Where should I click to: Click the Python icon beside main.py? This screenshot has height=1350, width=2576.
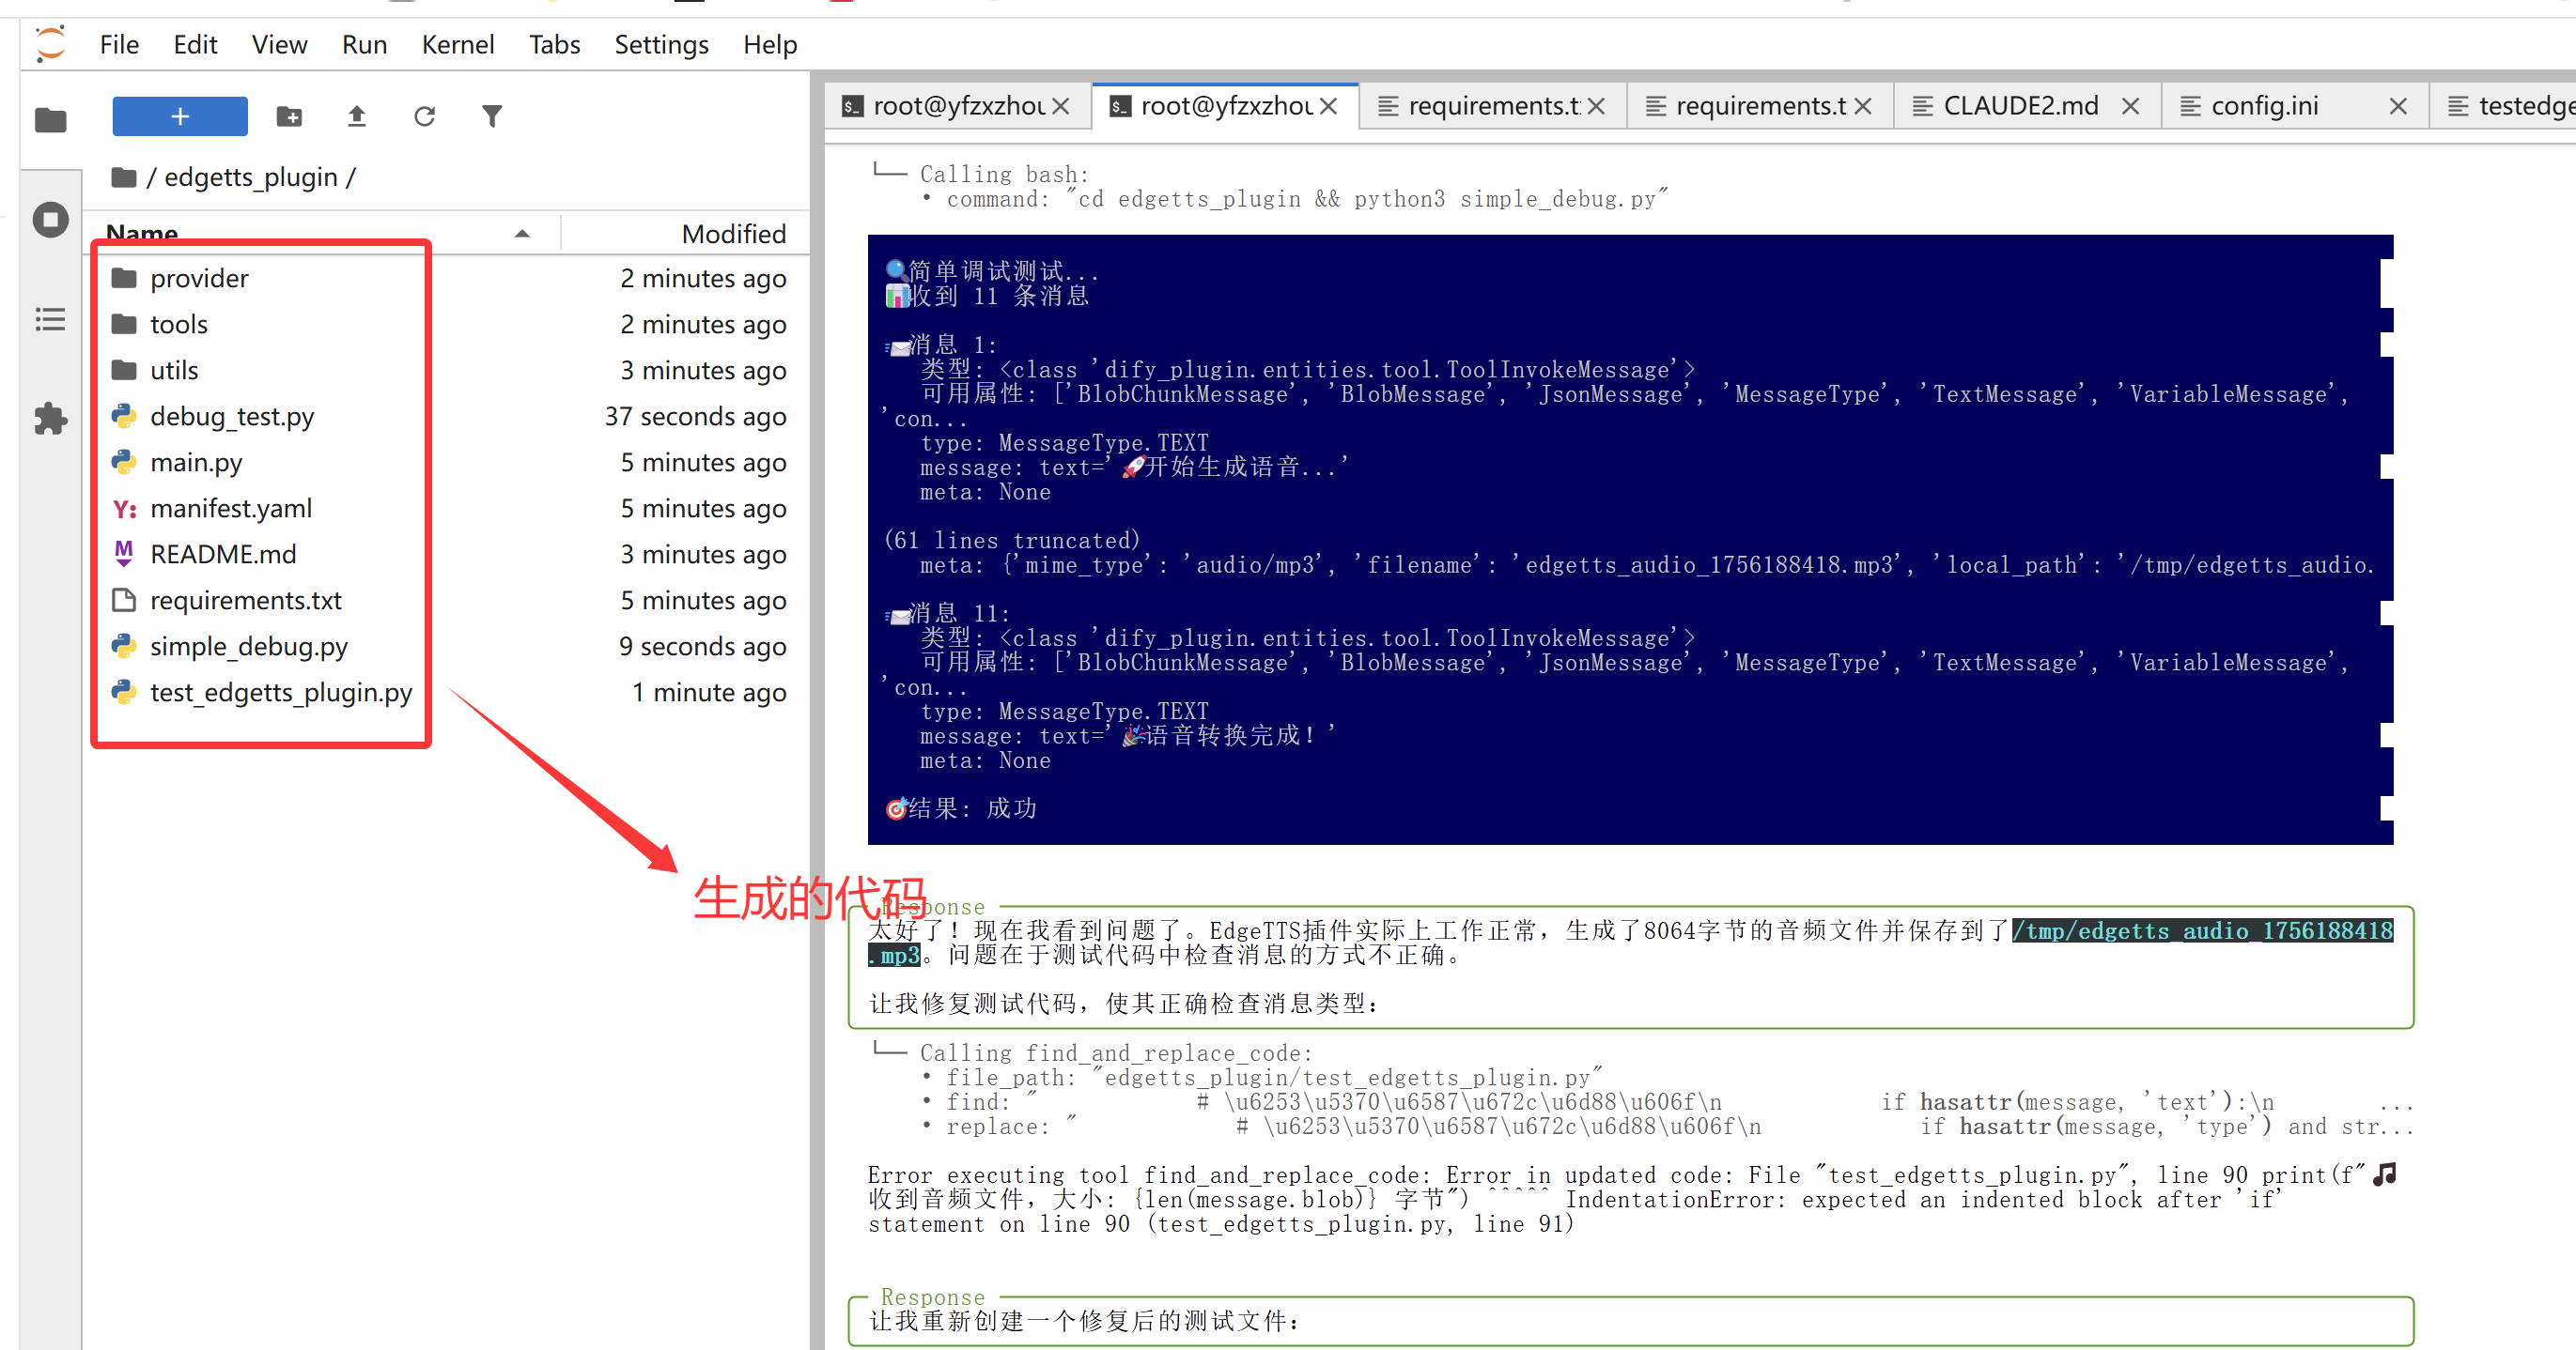pyautogui.click(x=124, y=462)
